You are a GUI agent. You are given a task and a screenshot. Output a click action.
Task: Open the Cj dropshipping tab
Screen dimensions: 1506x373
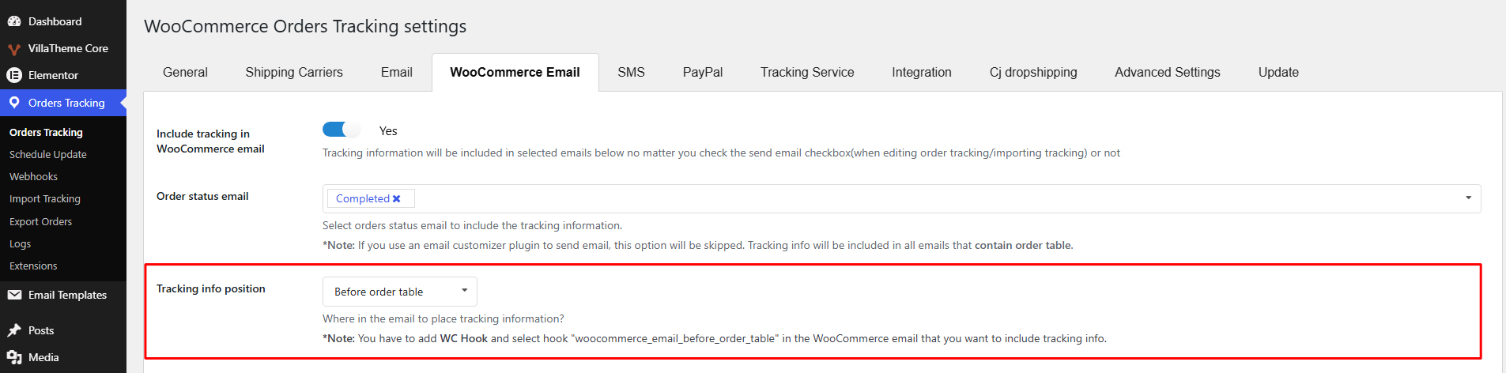pyautogui.click(x=1033, y=72)
